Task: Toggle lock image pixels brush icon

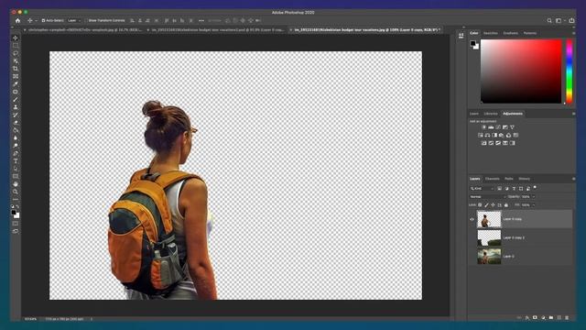Action: pyautogui.click(x=486, y=205)
